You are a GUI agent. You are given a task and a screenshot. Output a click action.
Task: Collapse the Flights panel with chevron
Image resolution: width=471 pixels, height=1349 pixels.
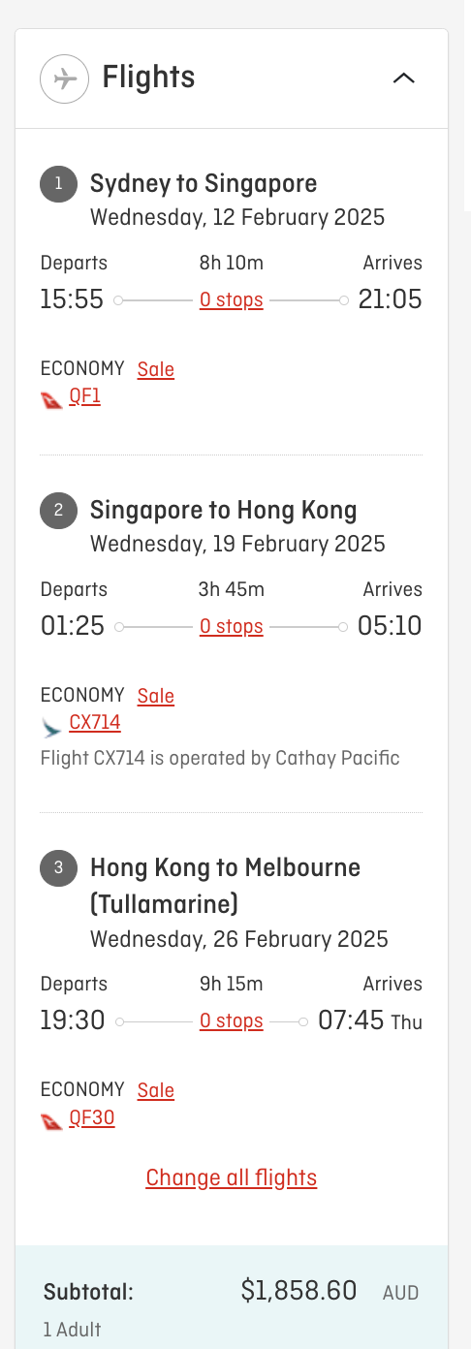[x=404, y=78]
